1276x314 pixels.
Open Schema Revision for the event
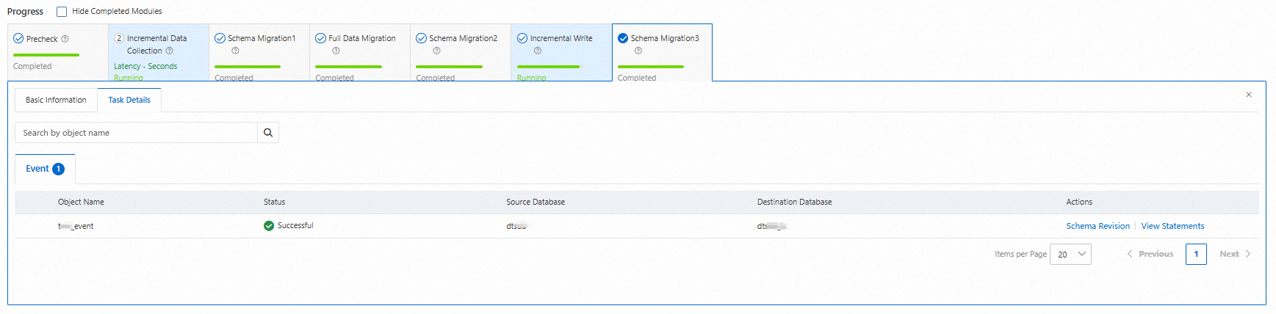pos(1097,226)
